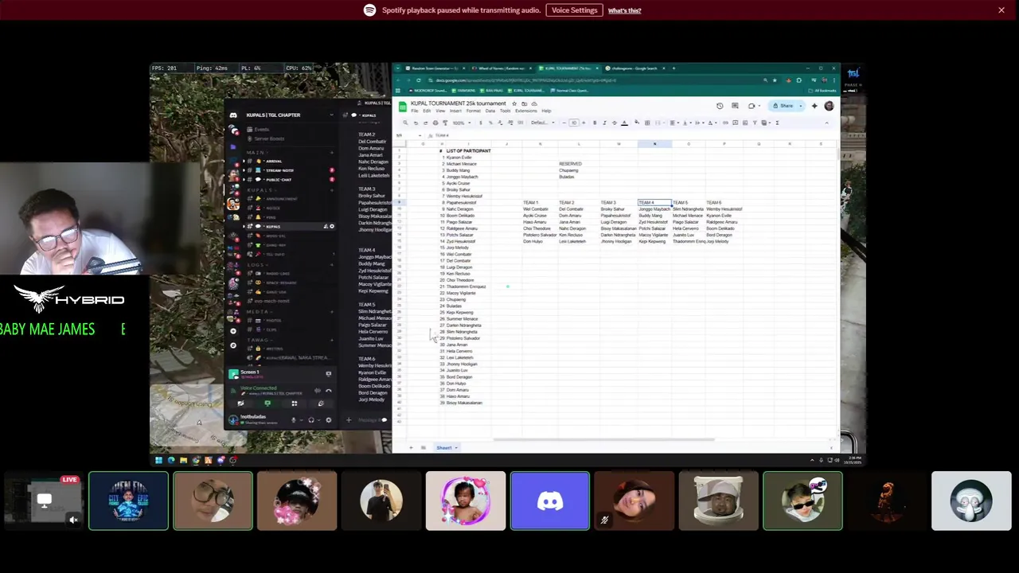Switch to the Random Team Generator browser tab
The image size is (1019, 573).
pyautogui.click(x=435, y=68)
